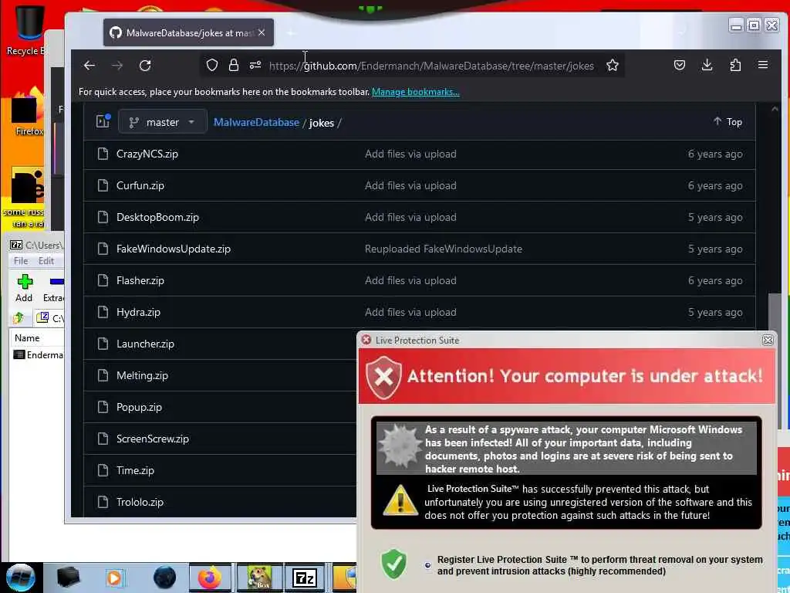
Task: Open Melting.zip in the file list
Action: pos(142,376)
